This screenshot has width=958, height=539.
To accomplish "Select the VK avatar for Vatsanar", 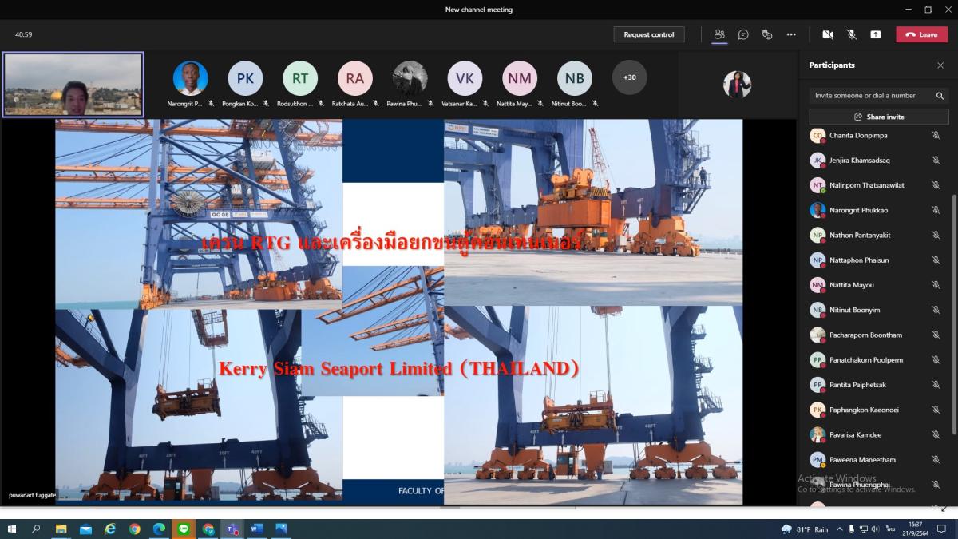I will tap(465, 78).
